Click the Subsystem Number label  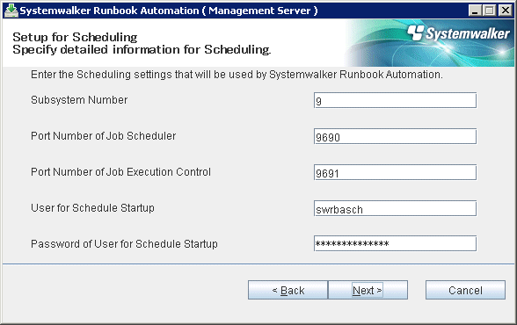79,100
